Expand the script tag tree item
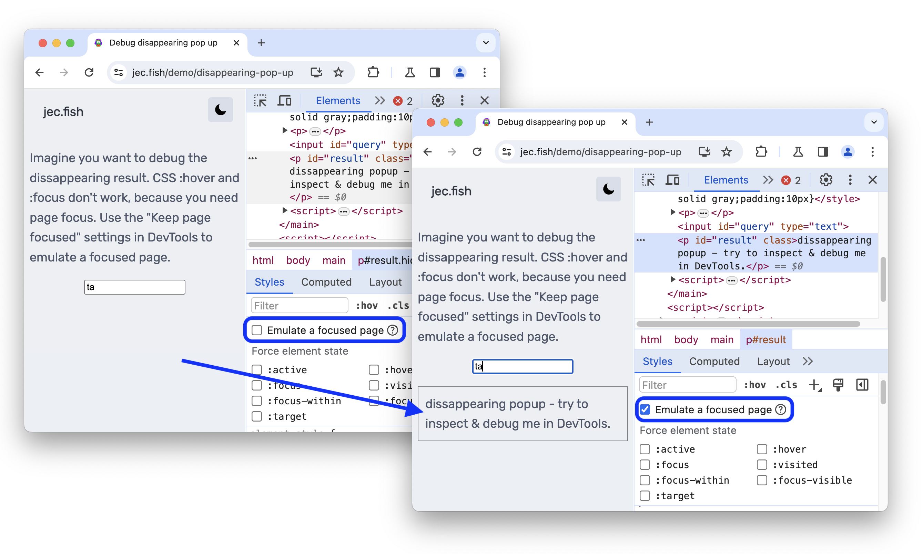923x554 pixels. (672, 279)
